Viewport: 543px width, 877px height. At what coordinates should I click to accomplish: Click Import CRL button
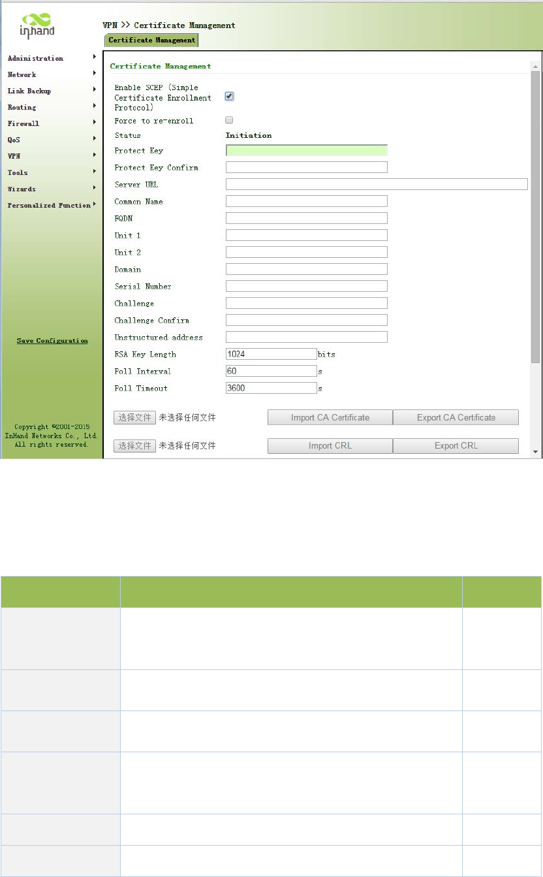330,445
